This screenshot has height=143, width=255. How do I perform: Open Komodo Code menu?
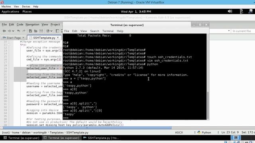coord(20,25)
